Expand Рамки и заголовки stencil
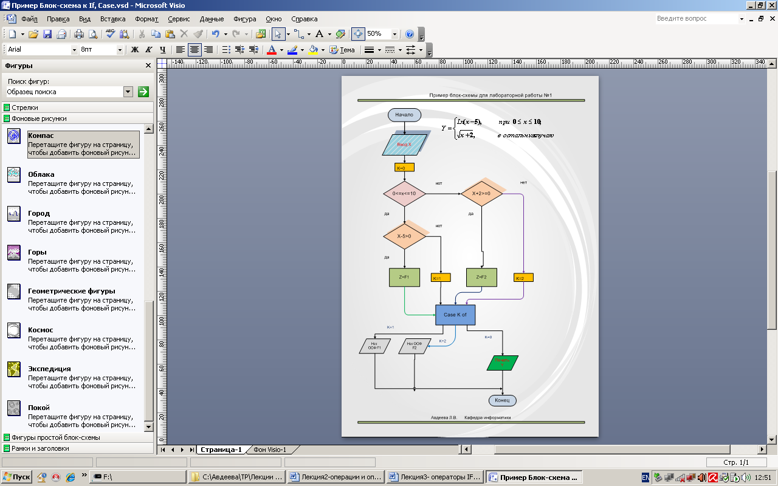Image resolution: width=778 pixels, height=486 pixels. (x=77, y=448)
